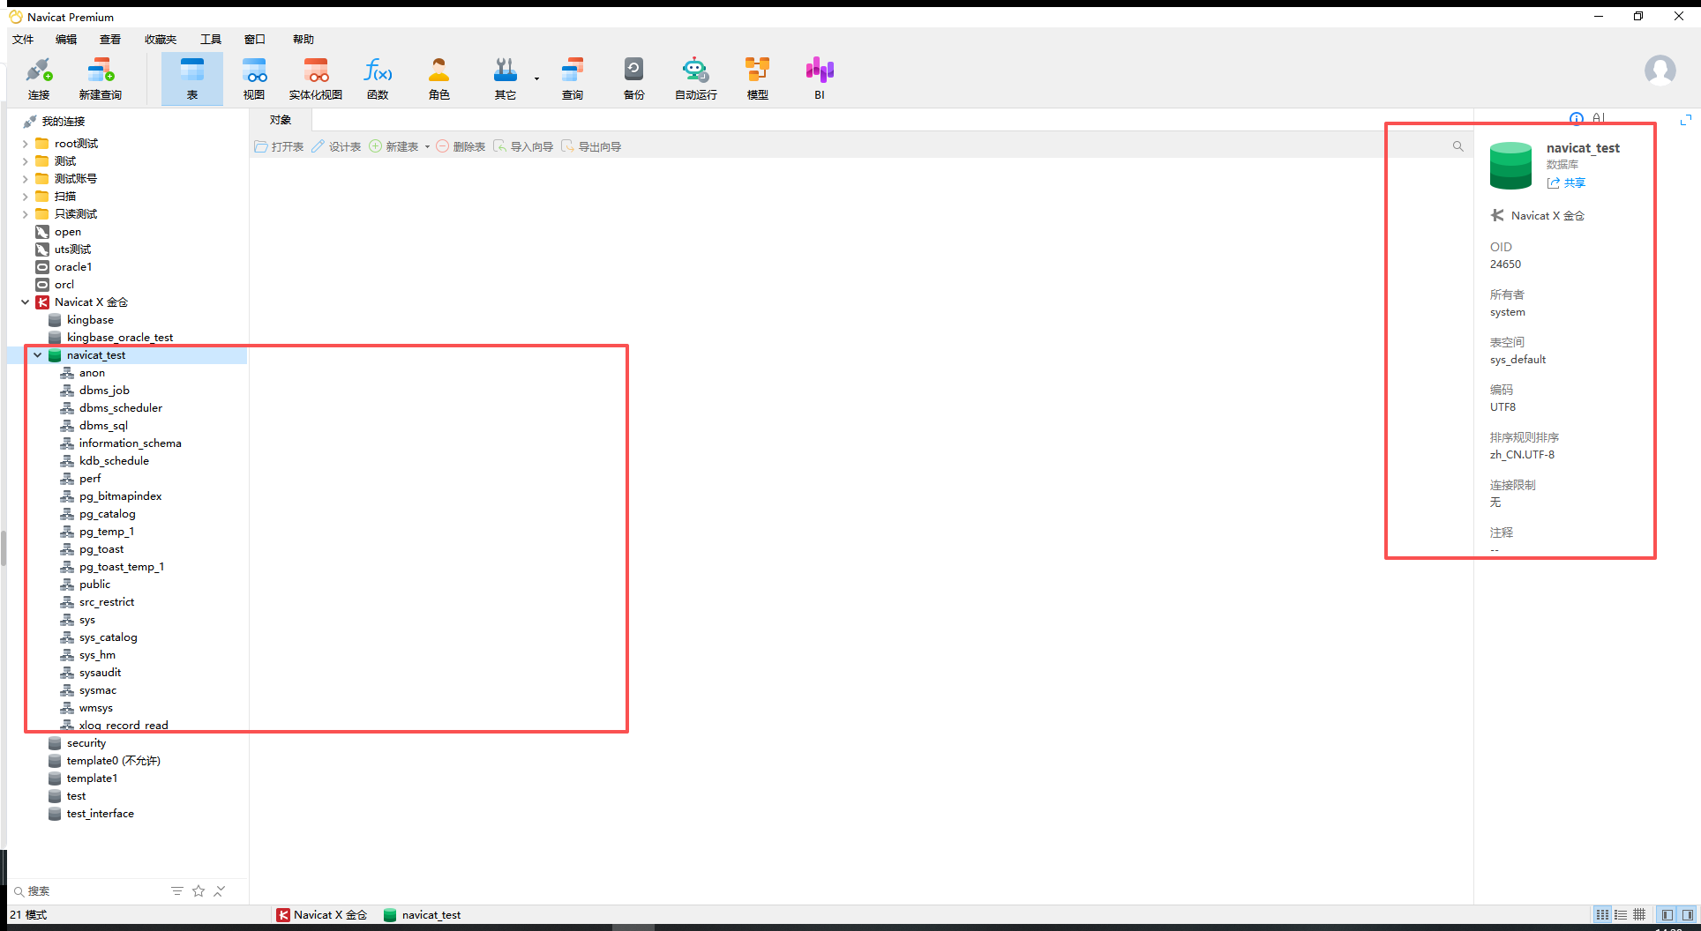Open the 工具 (Tools) menu
The image size is (1701, 931).
pos(211,40)
